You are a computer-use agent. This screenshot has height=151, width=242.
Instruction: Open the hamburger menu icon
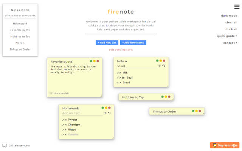[x=237, y=7]
